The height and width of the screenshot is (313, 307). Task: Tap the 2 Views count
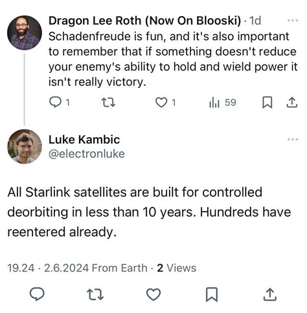coord(177,268)
